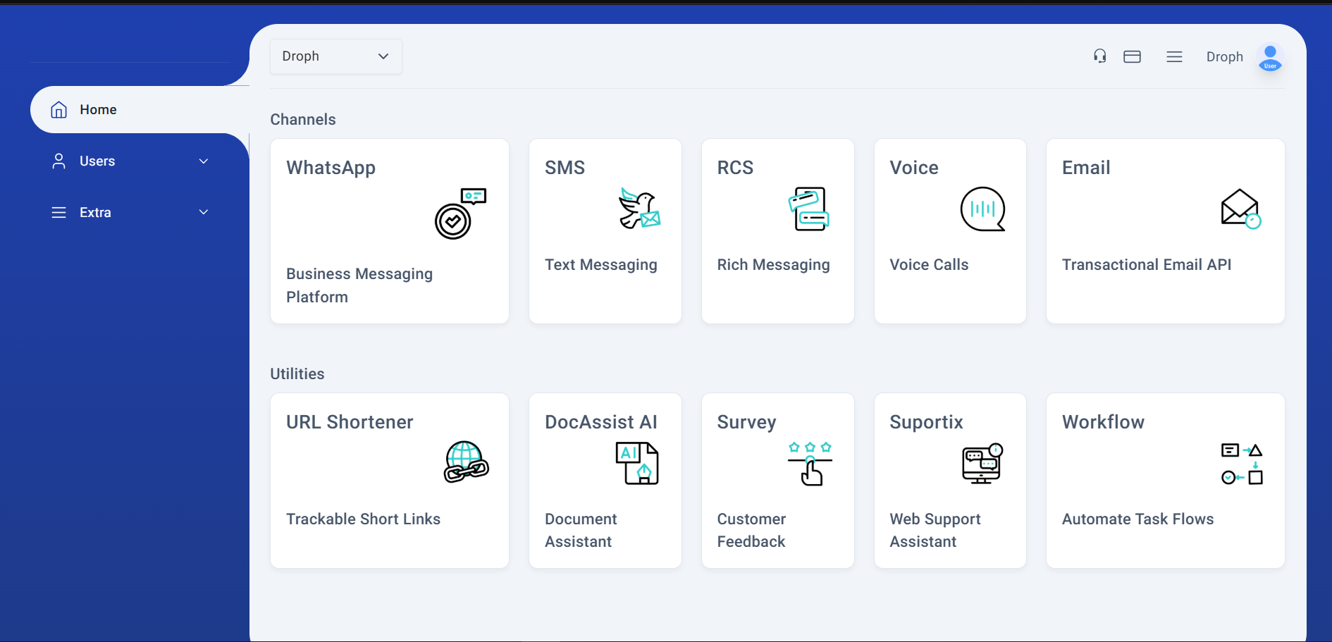Click the hamburger menu icon

pyautogui.click(x=1174, y=56)
